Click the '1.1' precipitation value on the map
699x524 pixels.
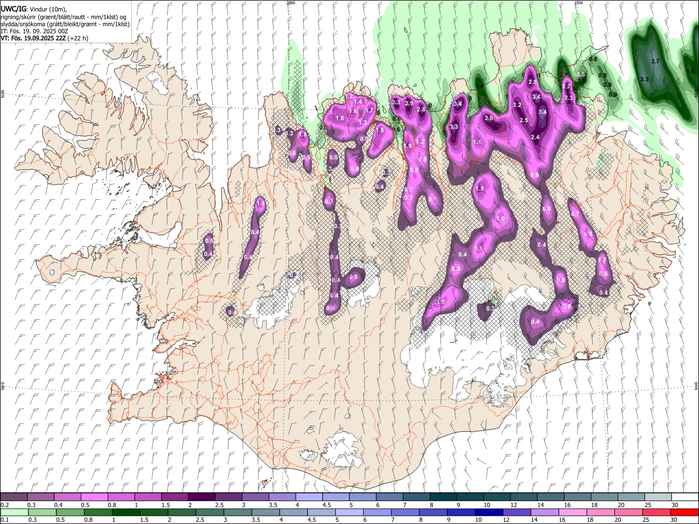point(478,248)
